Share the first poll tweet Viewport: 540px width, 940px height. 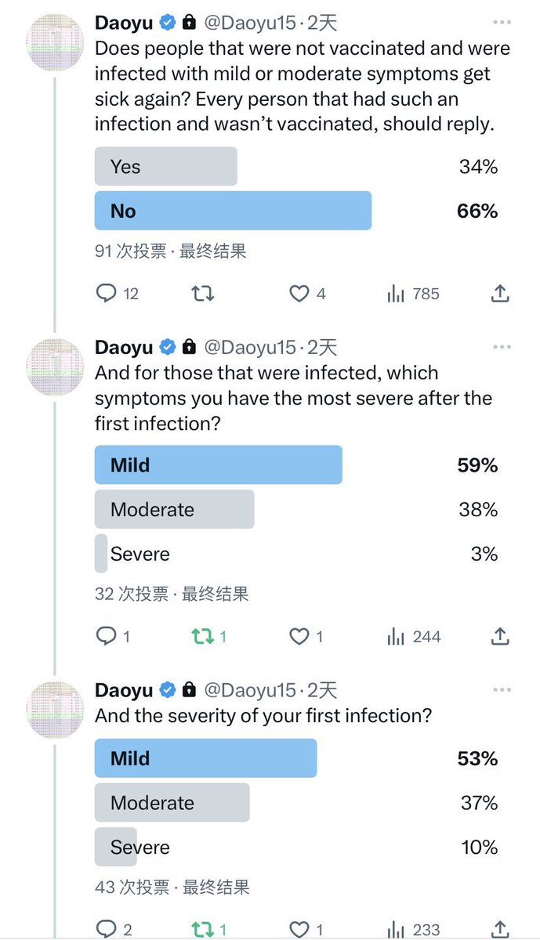500,294
